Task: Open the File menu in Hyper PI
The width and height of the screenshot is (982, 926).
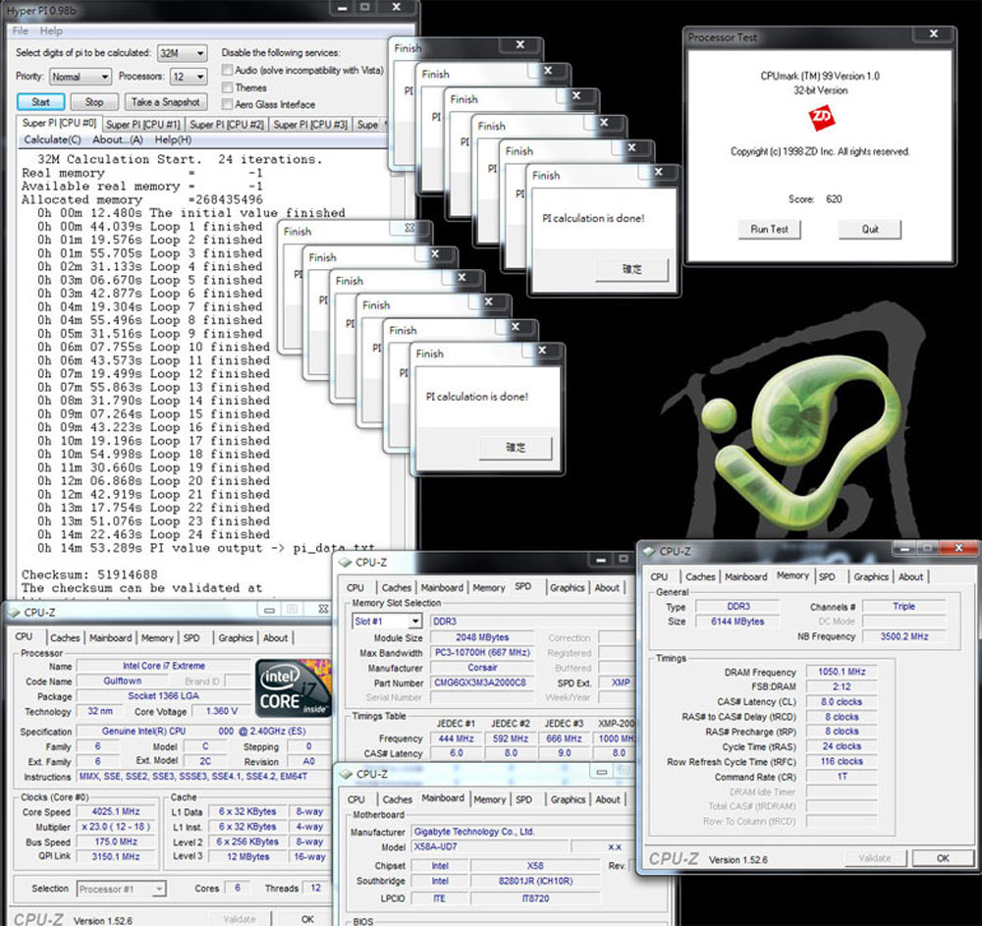Action: [x=21, y=31]
